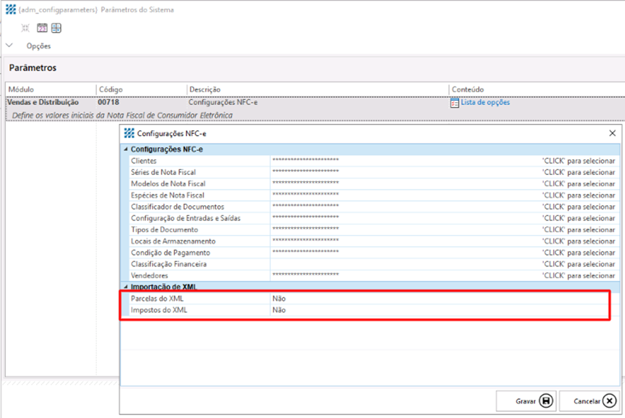625x418 pixels.
Task: Click 'CLICK' para selecionar for Vendedores
Action: click(578, 276)
